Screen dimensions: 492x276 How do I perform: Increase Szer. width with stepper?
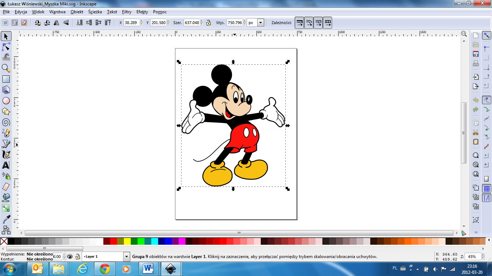click(201, 21)
